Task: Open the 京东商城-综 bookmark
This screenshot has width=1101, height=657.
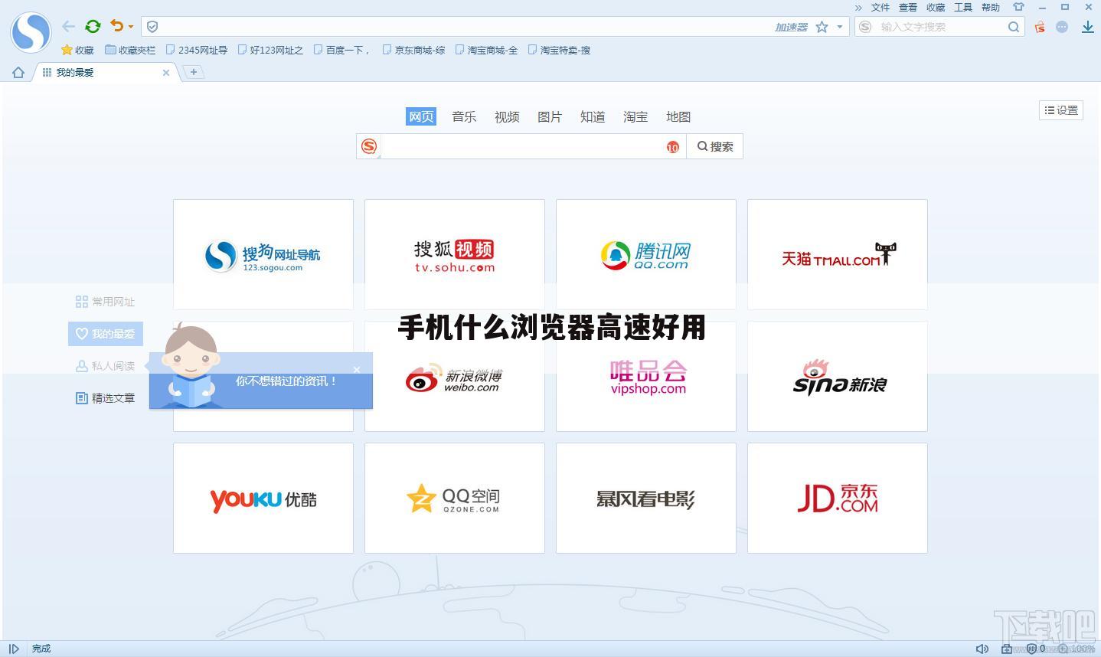Action: [x=413, y=50]
